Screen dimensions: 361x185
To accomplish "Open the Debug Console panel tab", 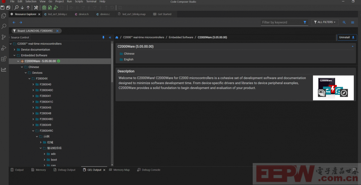I will point(149,170).
